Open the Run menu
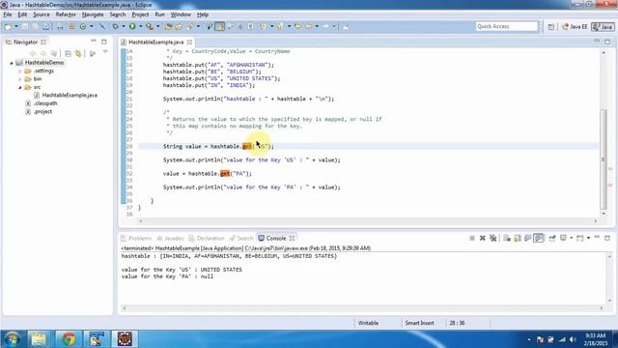 [159, 14]
